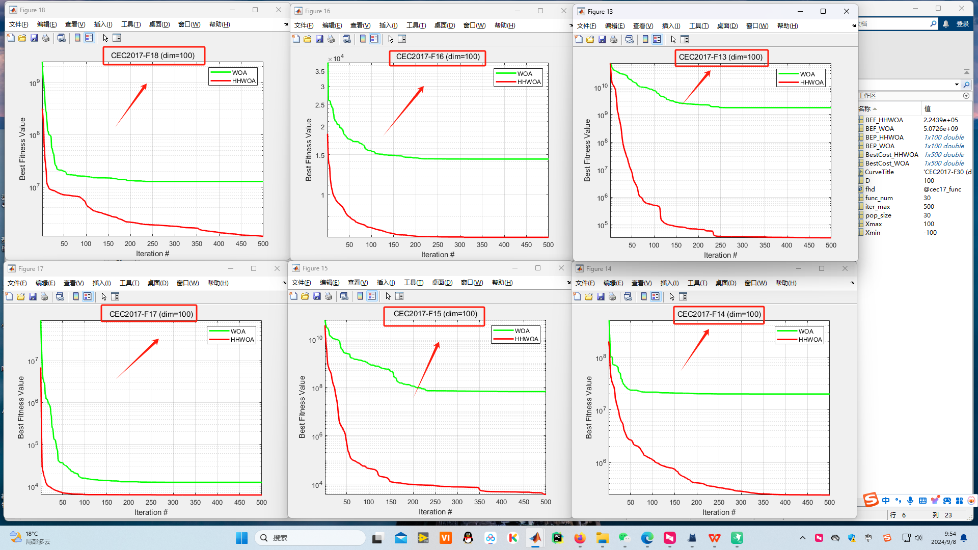Image resolution: width=978 pixels, height=550 pixels.
Task: Click search magnifier beside folder path dropdown
Action: 966,85
